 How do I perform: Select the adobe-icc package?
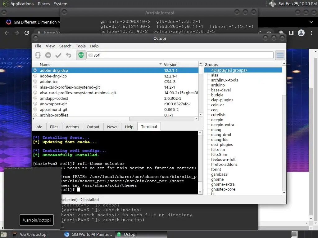[115, 82]
